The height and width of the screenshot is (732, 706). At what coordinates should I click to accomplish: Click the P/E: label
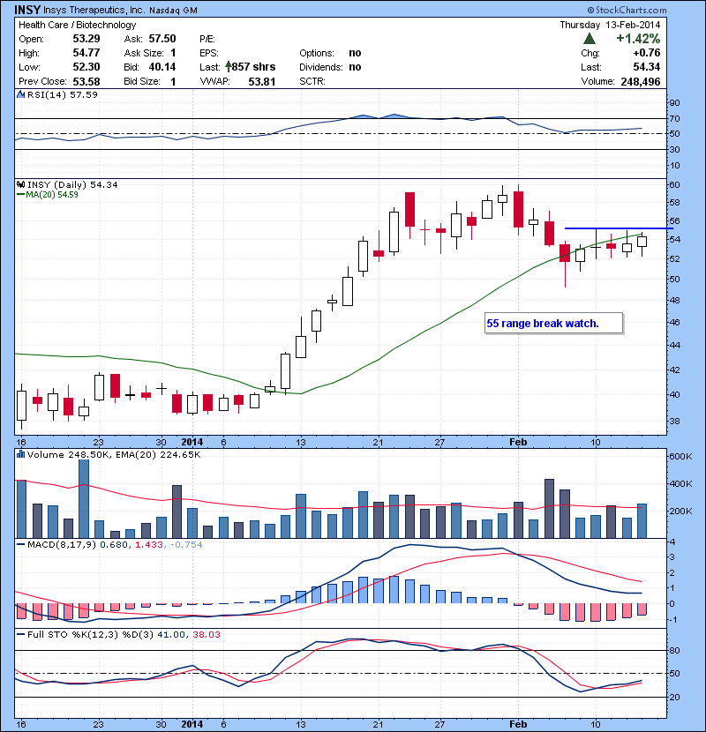pyautogui.click(x=207, y=39)
